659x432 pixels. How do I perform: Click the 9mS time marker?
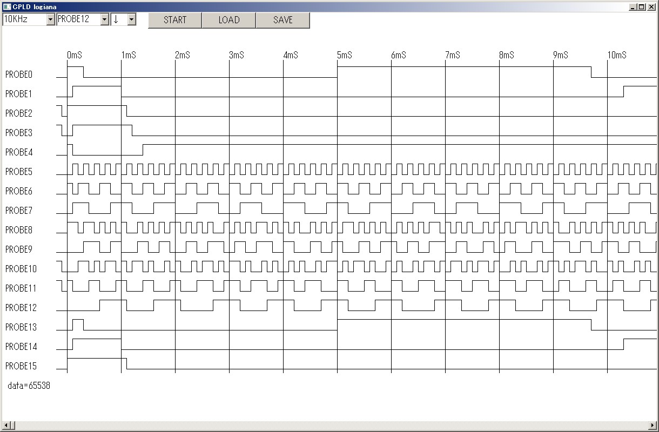click(561, 55)
